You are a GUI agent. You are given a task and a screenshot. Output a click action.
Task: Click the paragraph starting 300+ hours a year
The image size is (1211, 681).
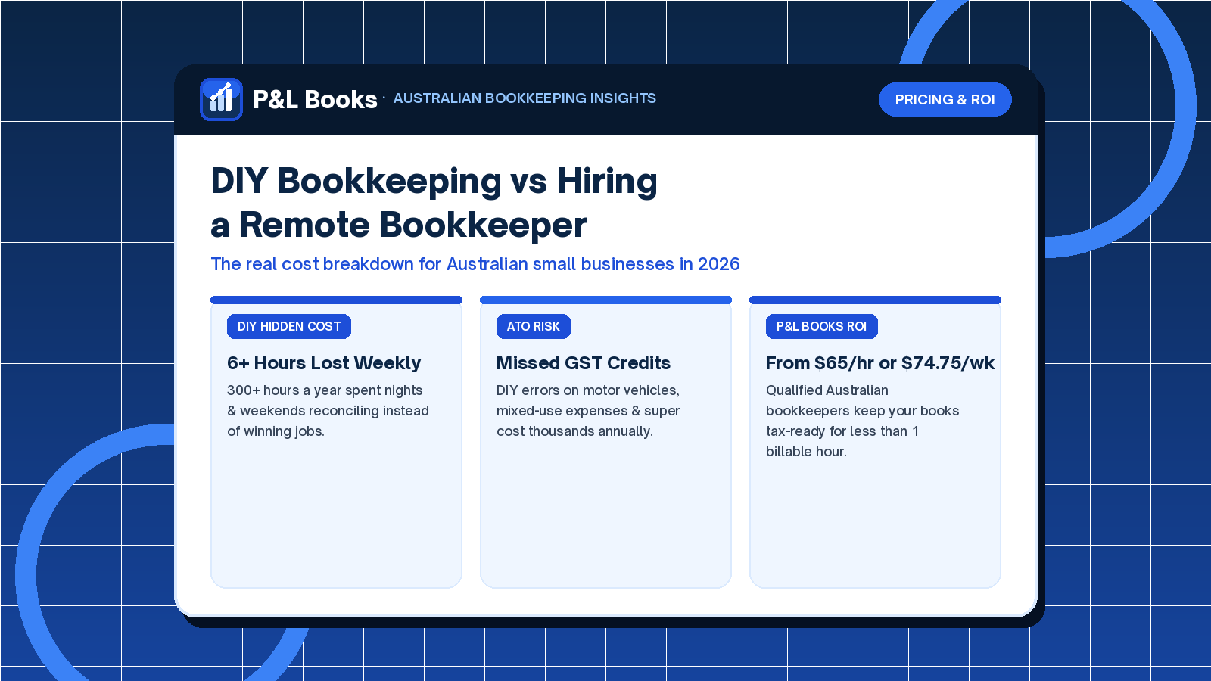pyautogui.click(x=328, y=411)
